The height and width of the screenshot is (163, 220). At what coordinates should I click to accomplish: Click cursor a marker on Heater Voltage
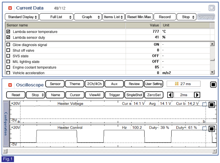[19, 121]
